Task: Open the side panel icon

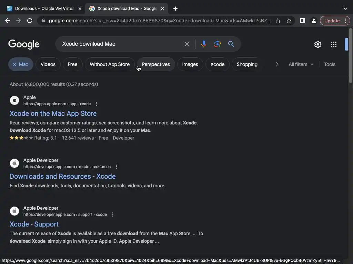Action: point(303,21)
